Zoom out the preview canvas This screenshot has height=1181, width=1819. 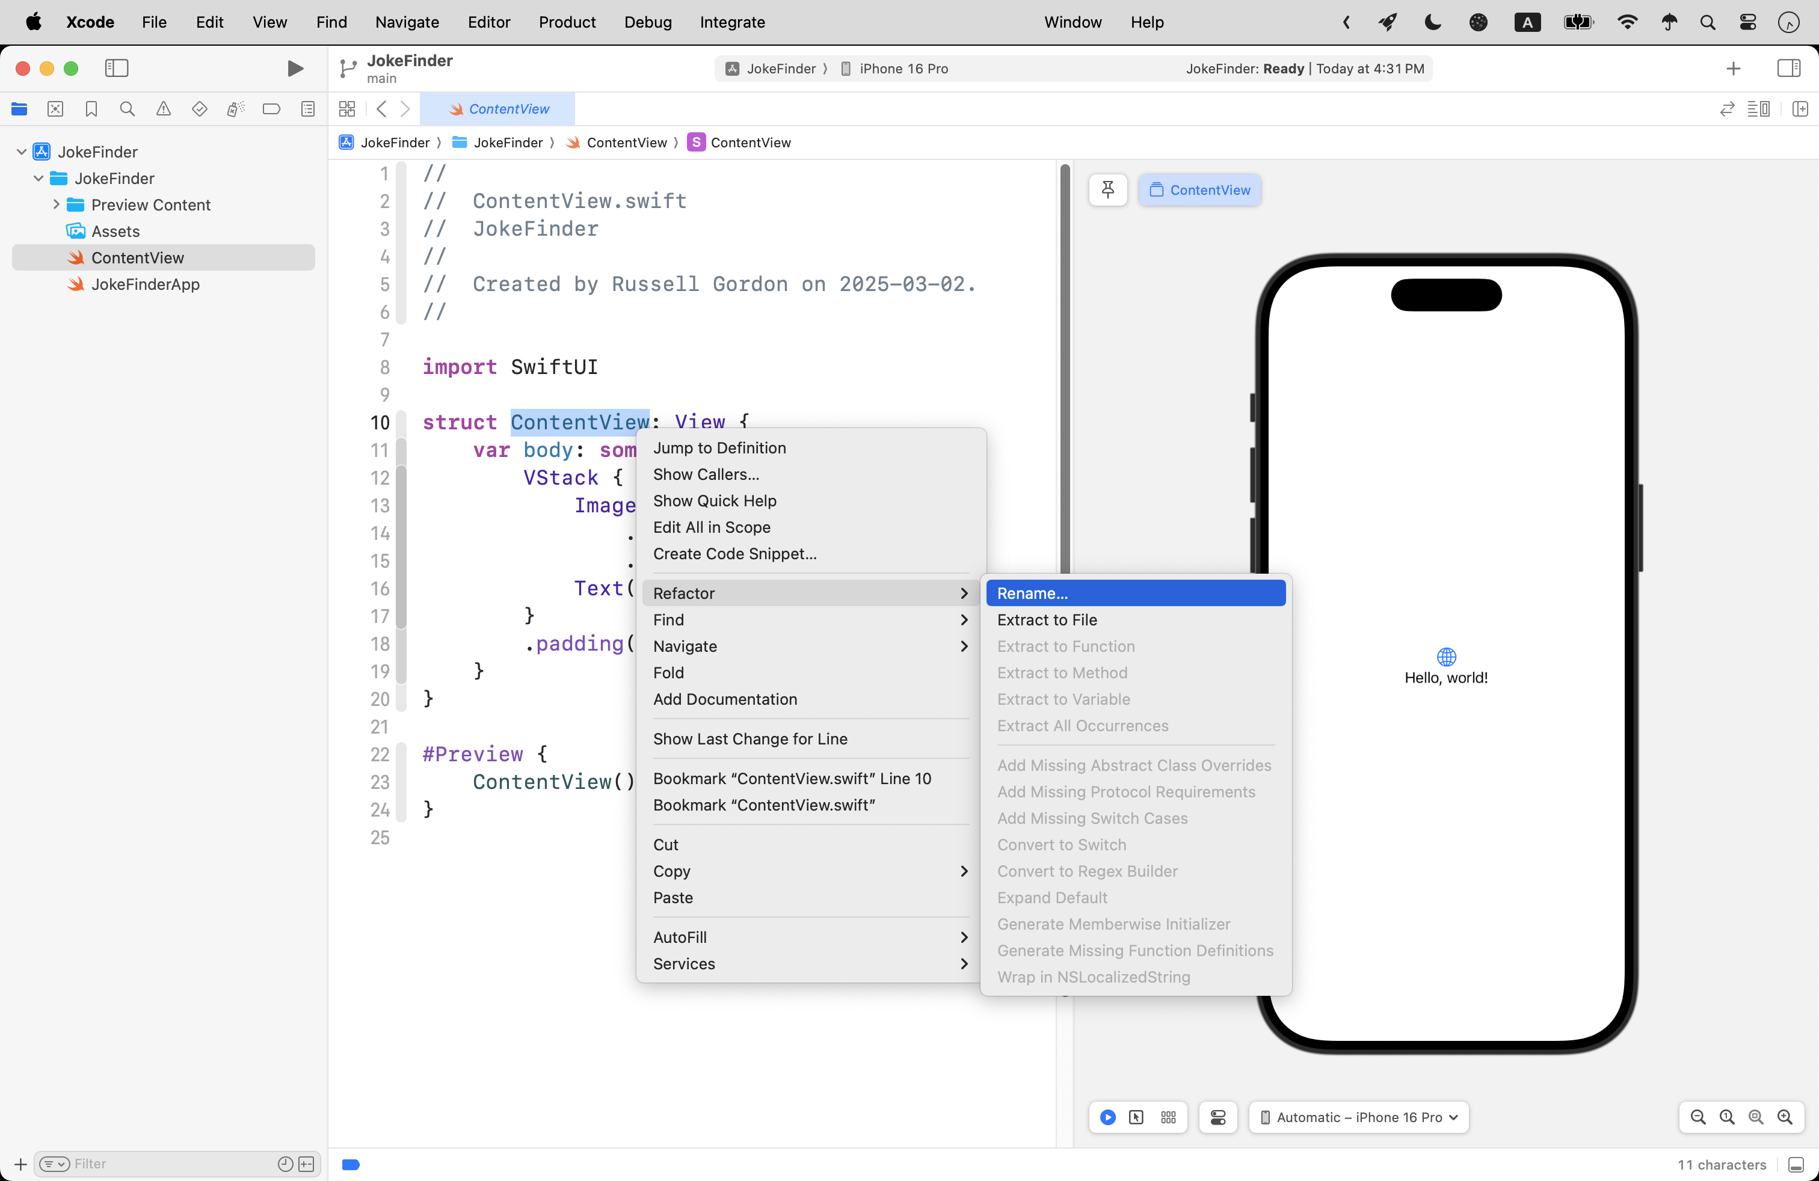[x=1697, y=1117]
